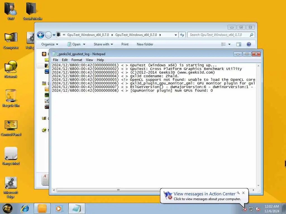The height and width of the screenshot is (214, 286).
Task: Open the breadcrumb overflow chevron in address bar
Action: pos(64,35)
